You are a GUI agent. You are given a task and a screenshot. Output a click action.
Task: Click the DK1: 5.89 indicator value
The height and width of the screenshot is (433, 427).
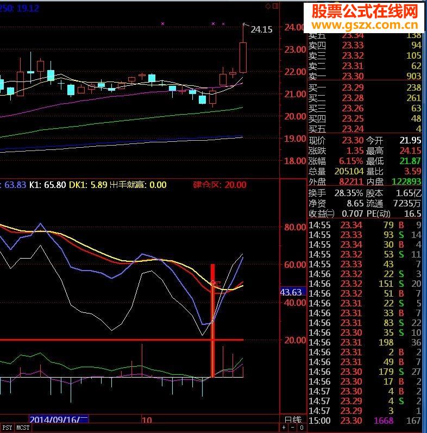tap(88, 185)
